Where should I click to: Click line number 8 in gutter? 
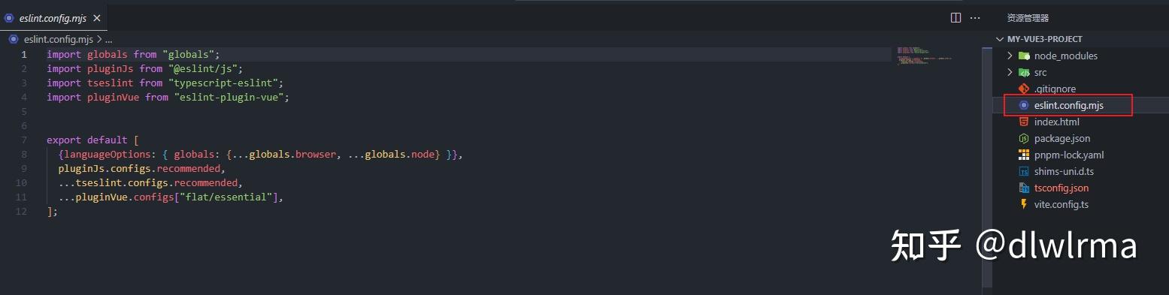point(24,154)
